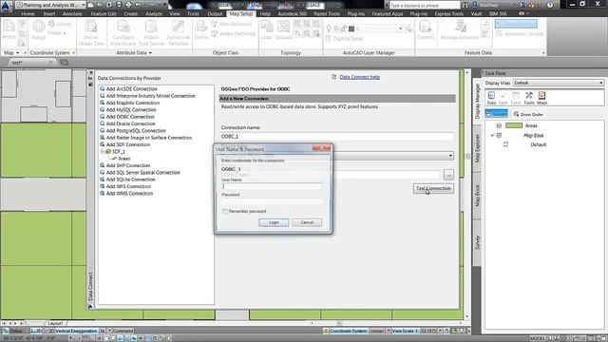Image resolution: width=608 pixels, height=342 pixels.
Task: Click the Manage Extension icon
Action: coord(460,30)
